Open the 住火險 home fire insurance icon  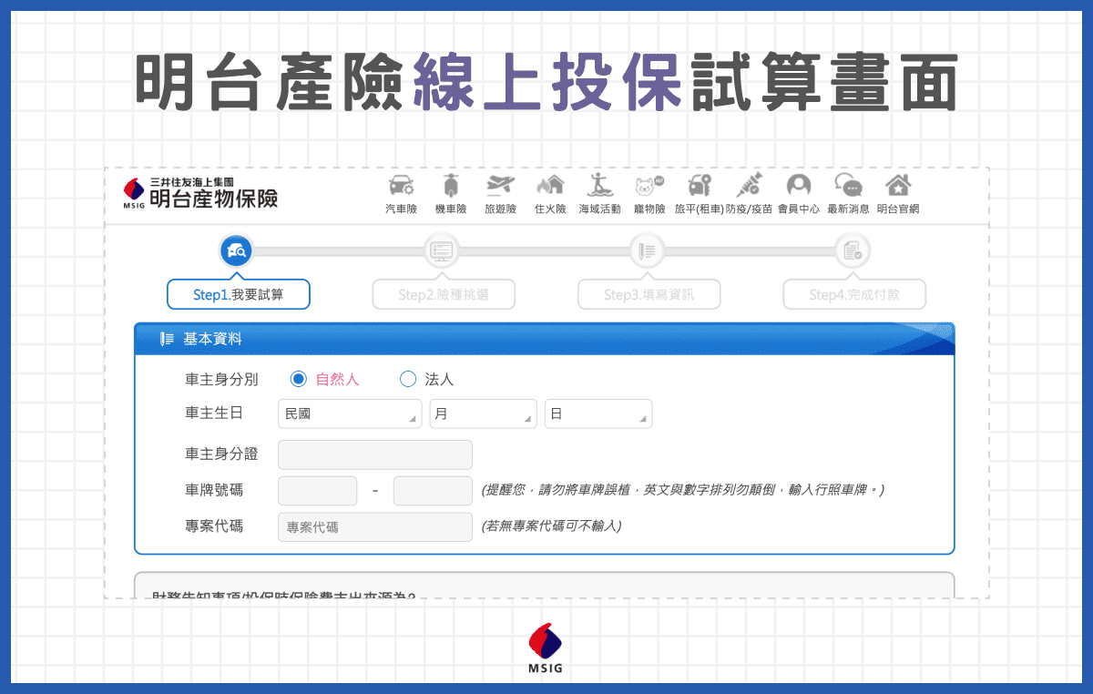tap(550, 186)
